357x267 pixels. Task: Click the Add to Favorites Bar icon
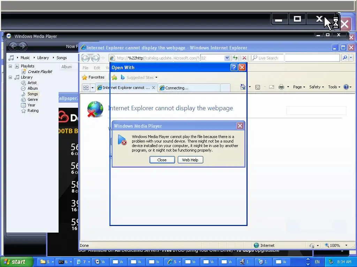tap(114, 78)
